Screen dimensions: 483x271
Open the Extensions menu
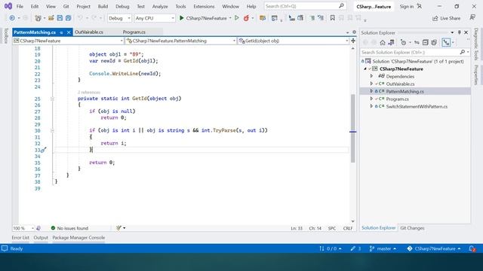[204, 6]
